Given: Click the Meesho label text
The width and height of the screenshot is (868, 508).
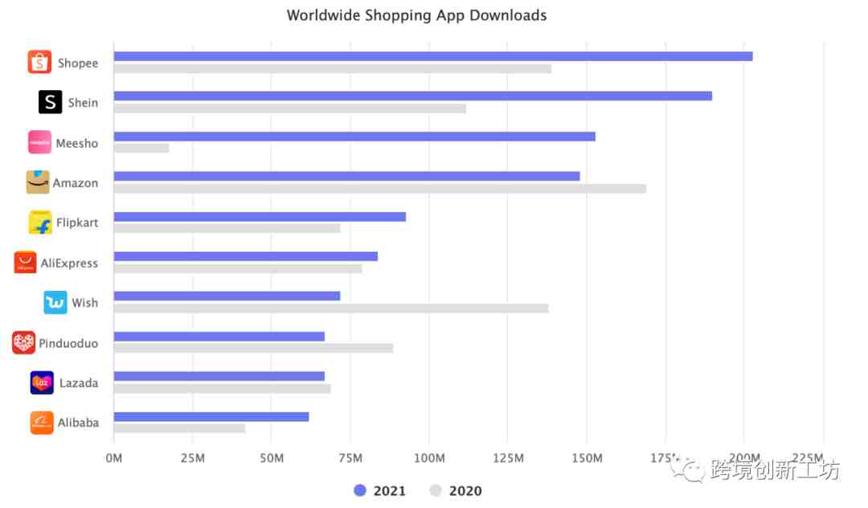Looking at the screenshot, I should point(77,143).
